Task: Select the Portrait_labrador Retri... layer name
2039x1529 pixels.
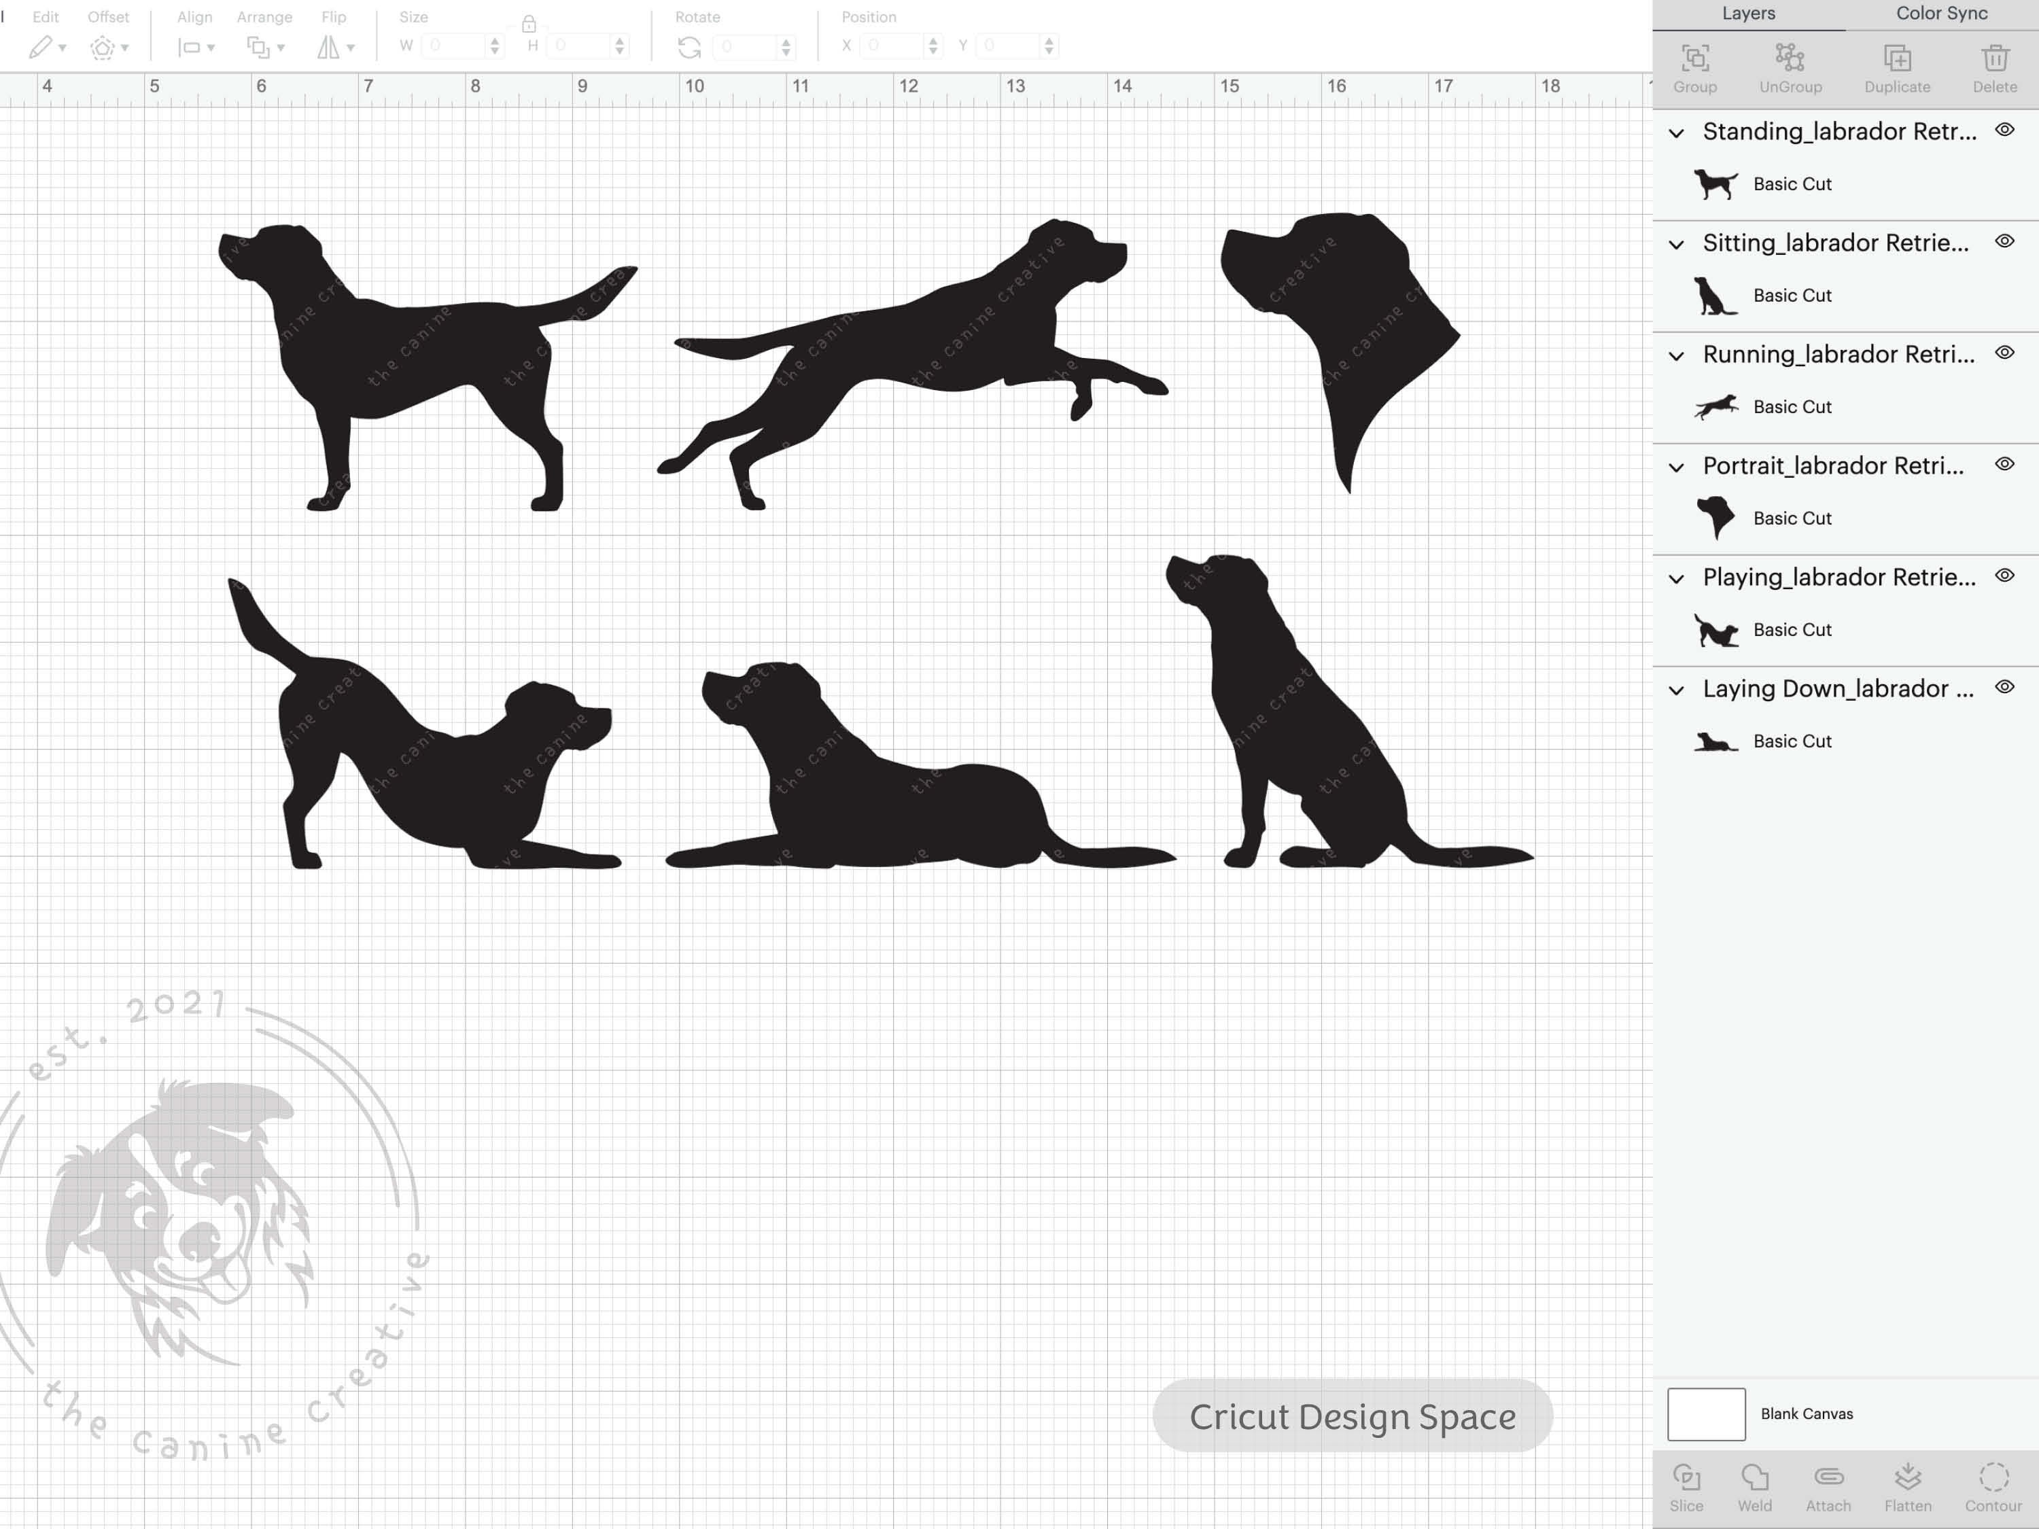Action: point(1832,466)
